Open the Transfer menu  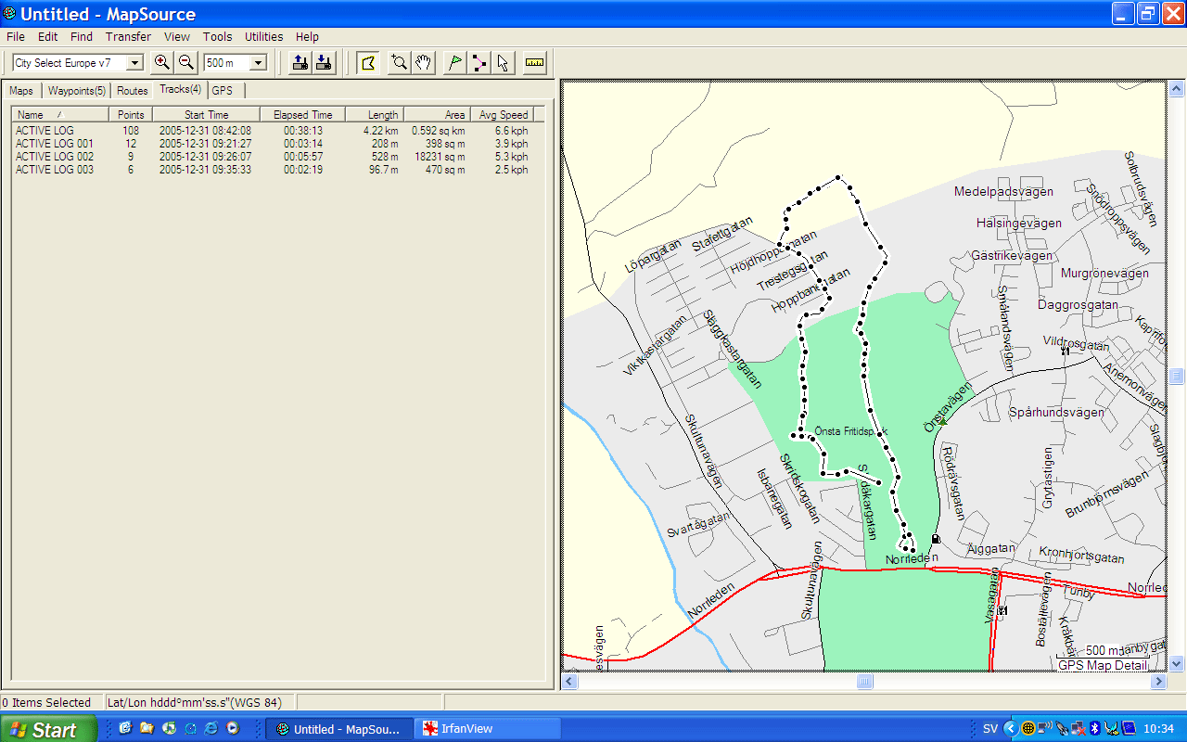(128, 37)
